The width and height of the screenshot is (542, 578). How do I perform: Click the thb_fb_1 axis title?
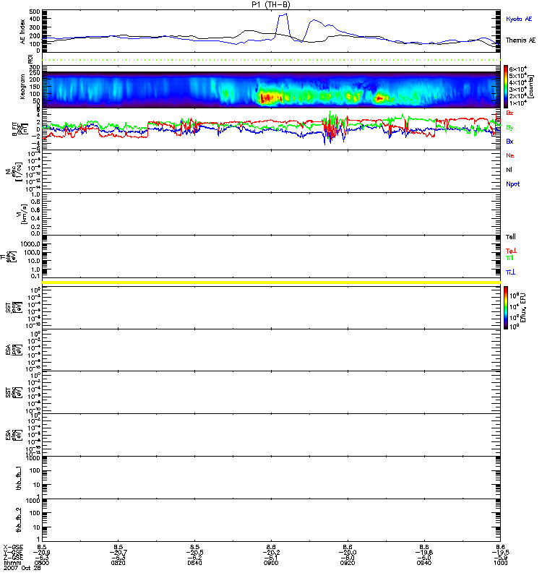pos(19,478)
